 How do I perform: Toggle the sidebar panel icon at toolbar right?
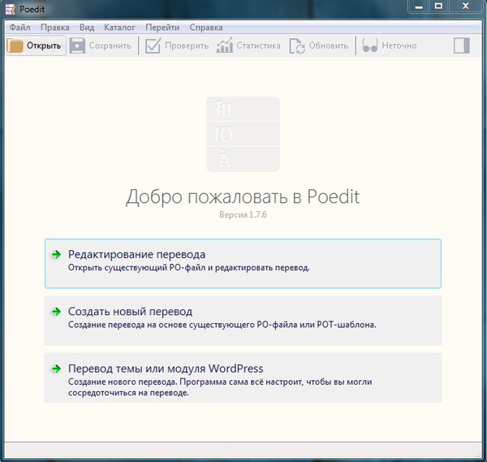pyautogui.click(x=462, y=45)
